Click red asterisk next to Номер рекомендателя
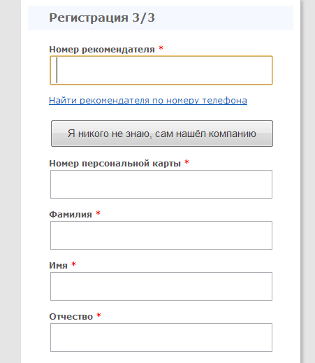 point(161,48)
